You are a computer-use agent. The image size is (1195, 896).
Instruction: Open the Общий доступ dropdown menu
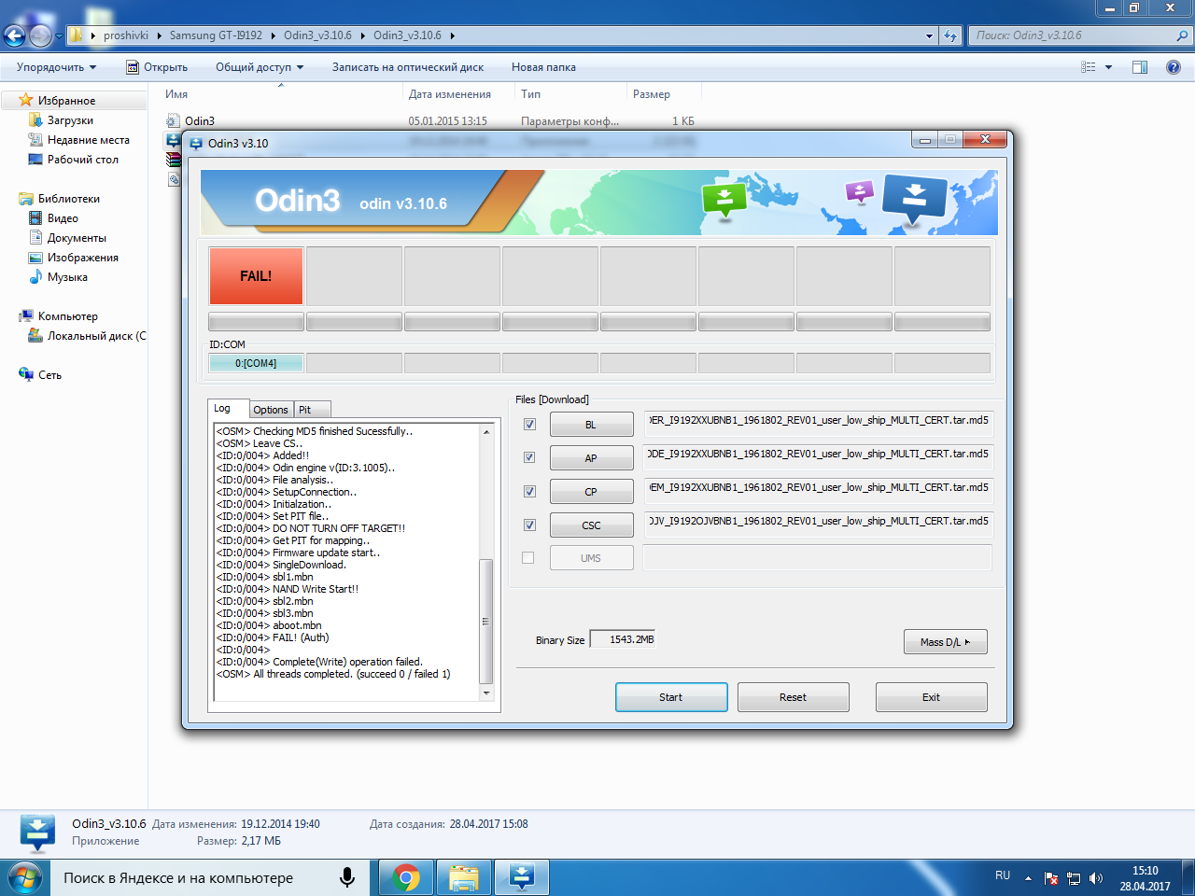click(x=260, y=67)
